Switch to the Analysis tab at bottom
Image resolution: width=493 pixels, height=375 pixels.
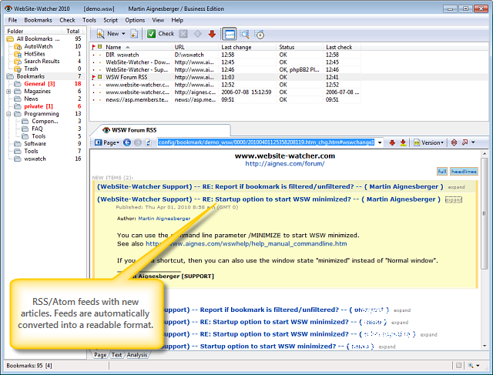tap(137, 354)
